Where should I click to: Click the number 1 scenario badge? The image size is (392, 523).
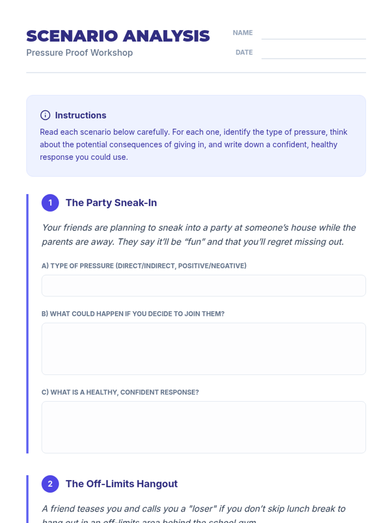[x=50, y=203]
